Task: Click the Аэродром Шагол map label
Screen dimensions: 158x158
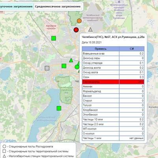Action: 51,27
